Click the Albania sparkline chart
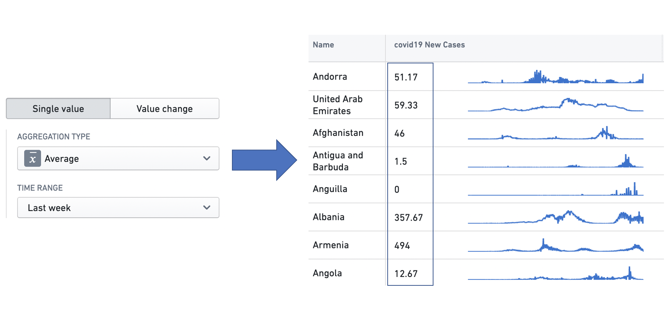 tap(555, 217)
